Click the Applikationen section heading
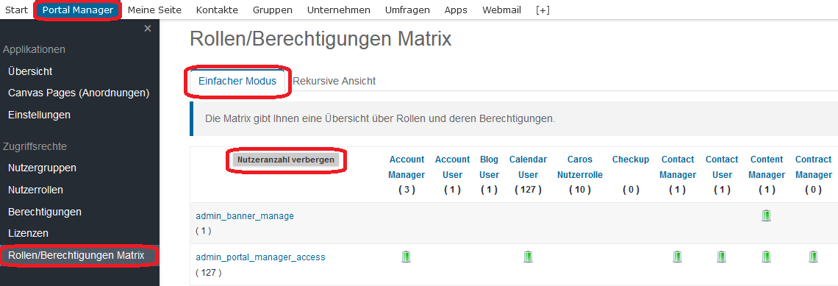Viewport: 838px width, 286px height. (x=35, y=49)
